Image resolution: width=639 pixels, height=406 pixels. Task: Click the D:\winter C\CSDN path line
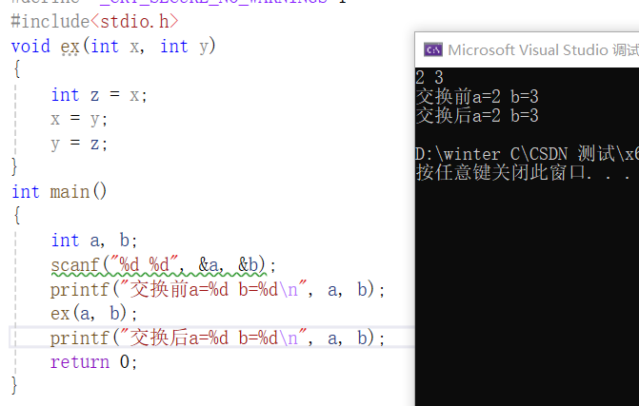click(x=527, y=154)
